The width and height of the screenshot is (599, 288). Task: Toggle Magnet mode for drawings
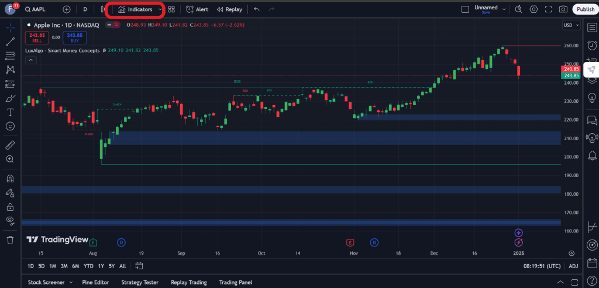[x=11, y=179]
